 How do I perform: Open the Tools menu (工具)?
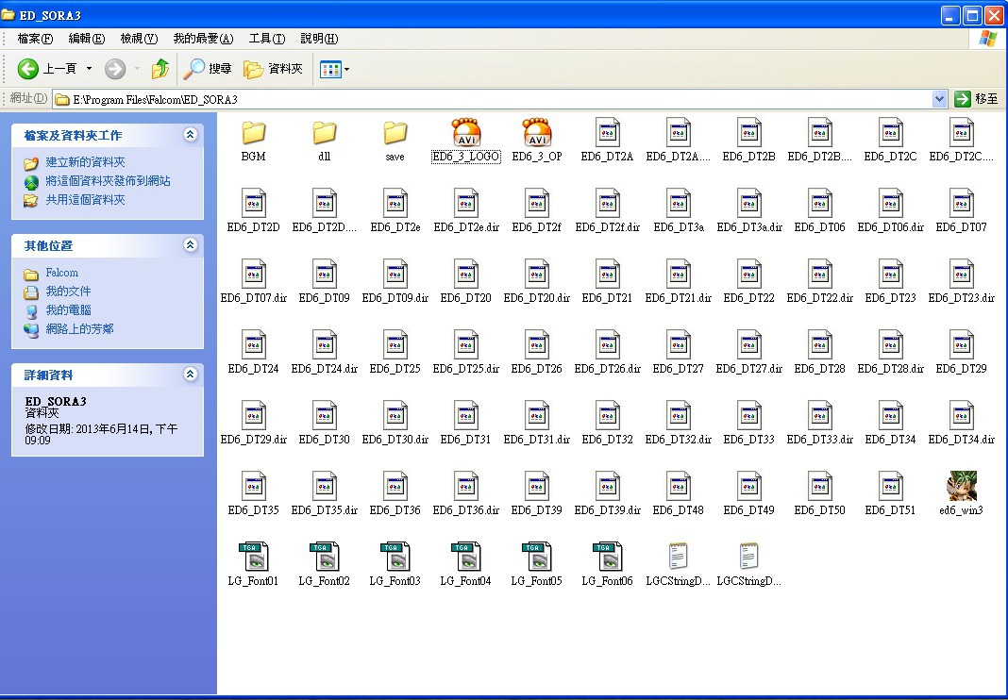pos(266,39)
